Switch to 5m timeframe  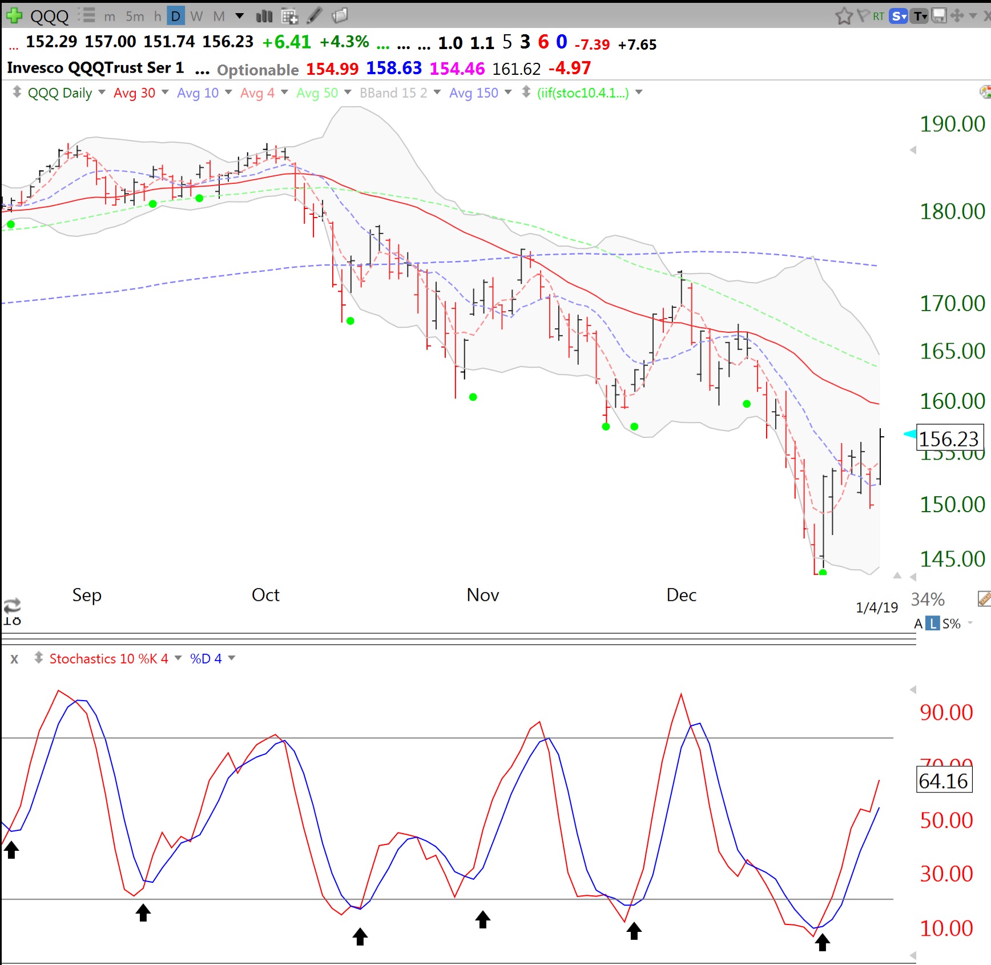(135, 17)
